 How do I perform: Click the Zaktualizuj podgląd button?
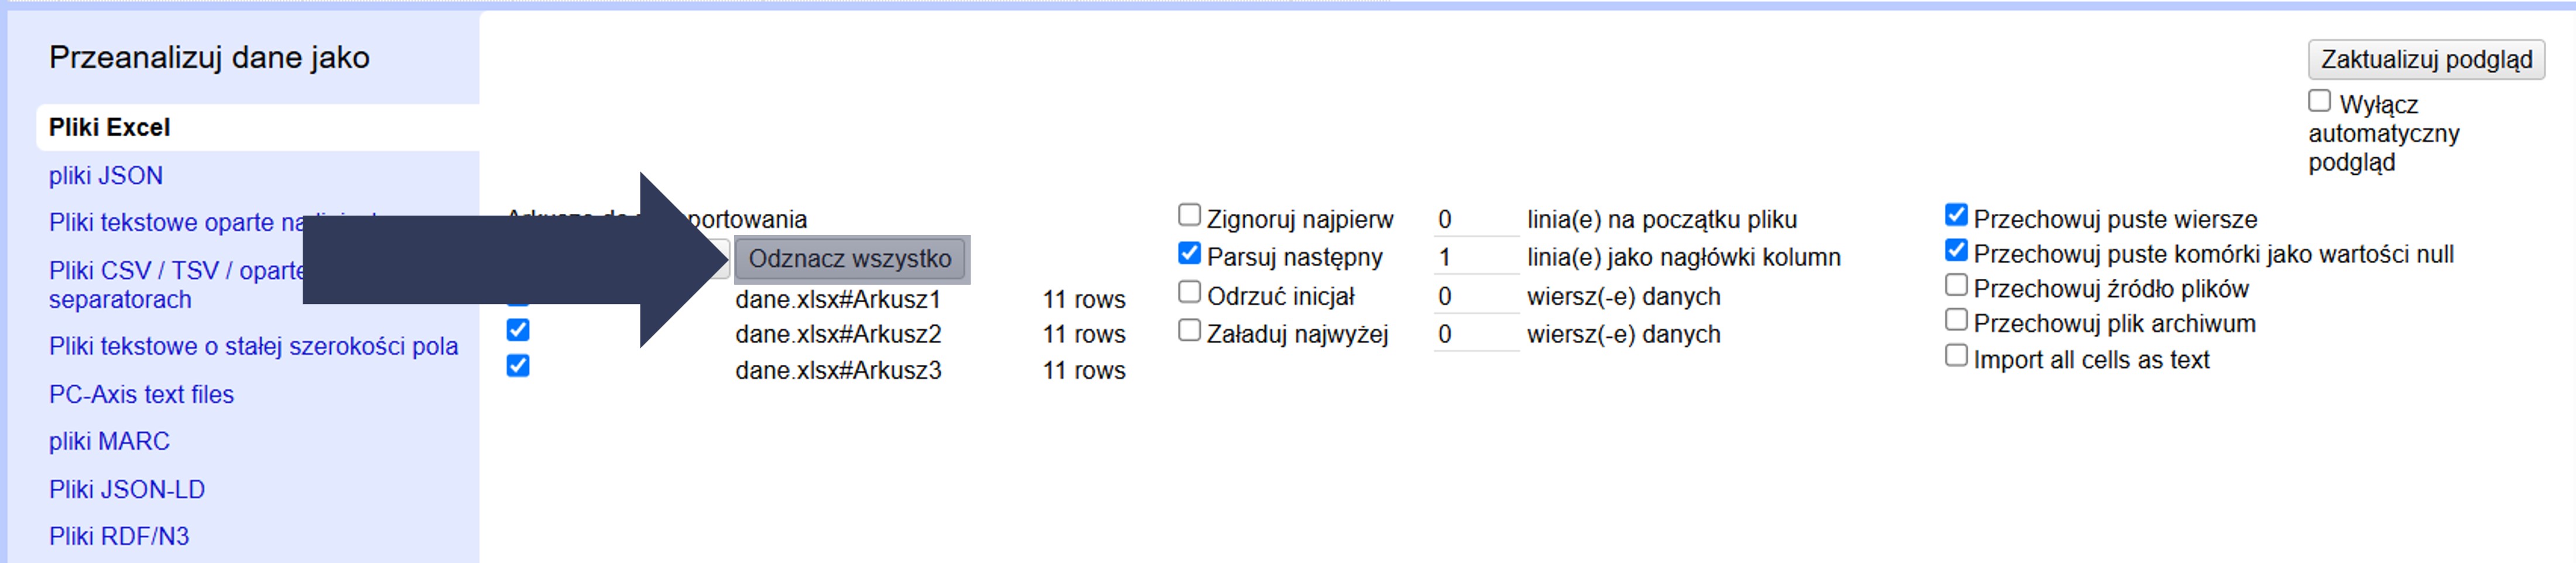coord(2425,60)
